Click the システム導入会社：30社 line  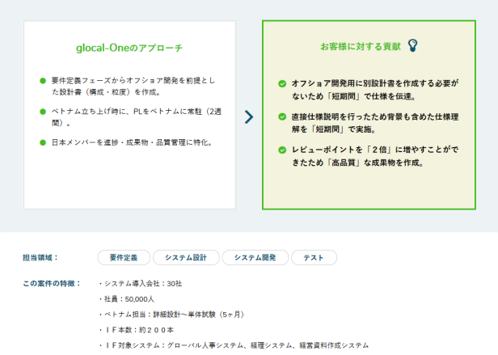point(140,284)
